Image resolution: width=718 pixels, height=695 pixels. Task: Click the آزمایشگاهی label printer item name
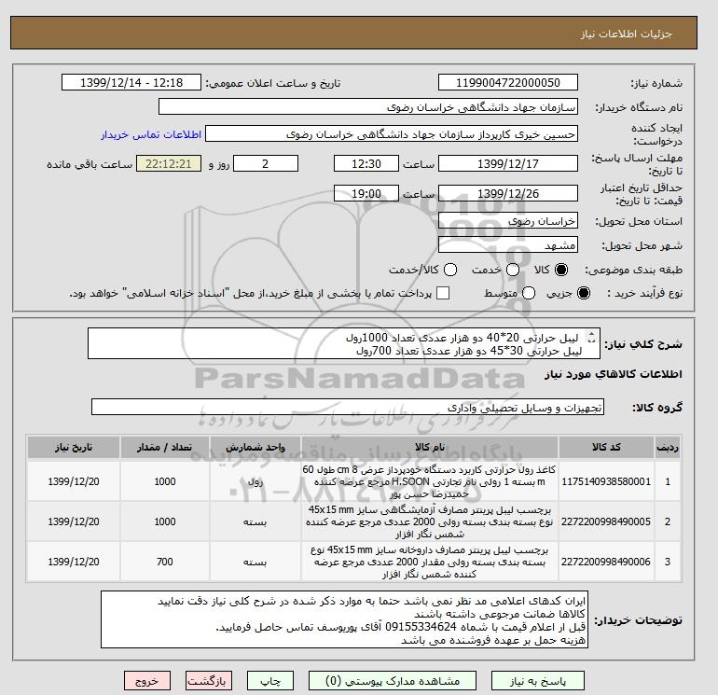pos(430,521)
